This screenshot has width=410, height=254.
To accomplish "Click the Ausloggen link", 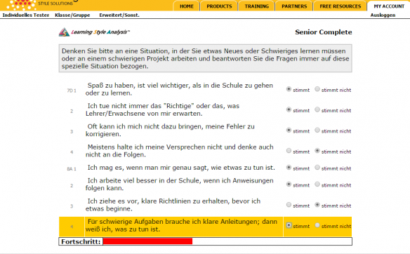I will pos(383,15).
